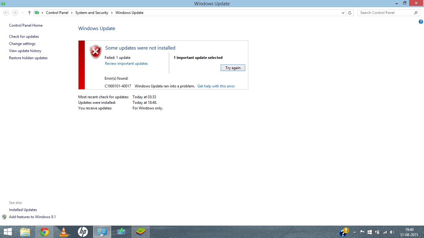Open Control Panel Home

click(26, 25)
